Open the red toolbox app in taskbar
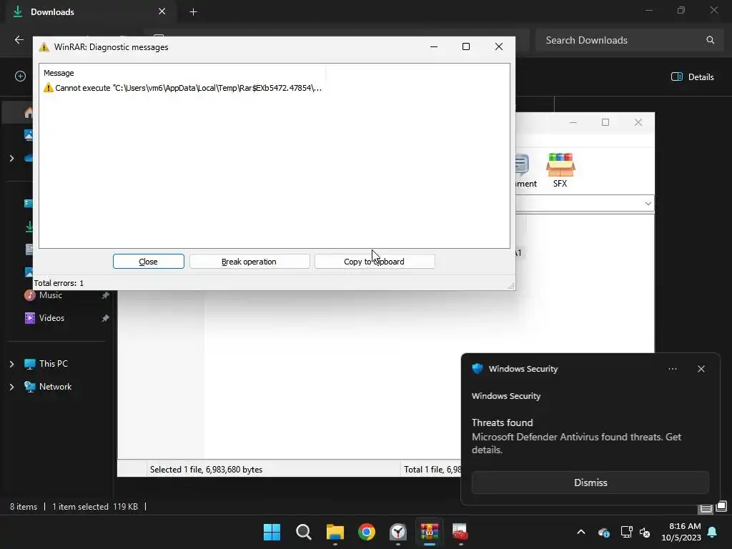Screen dimensions: 732x549 (x=460, y=532)
